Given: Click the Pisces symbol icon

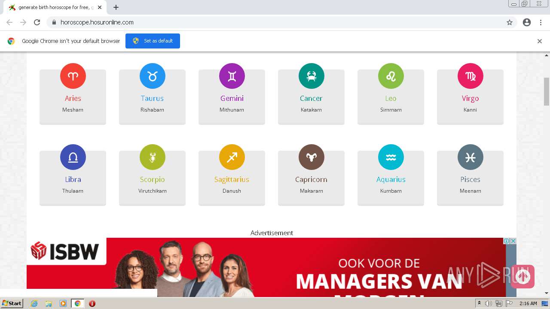Looking at the screenshot, I should (471, 157).
